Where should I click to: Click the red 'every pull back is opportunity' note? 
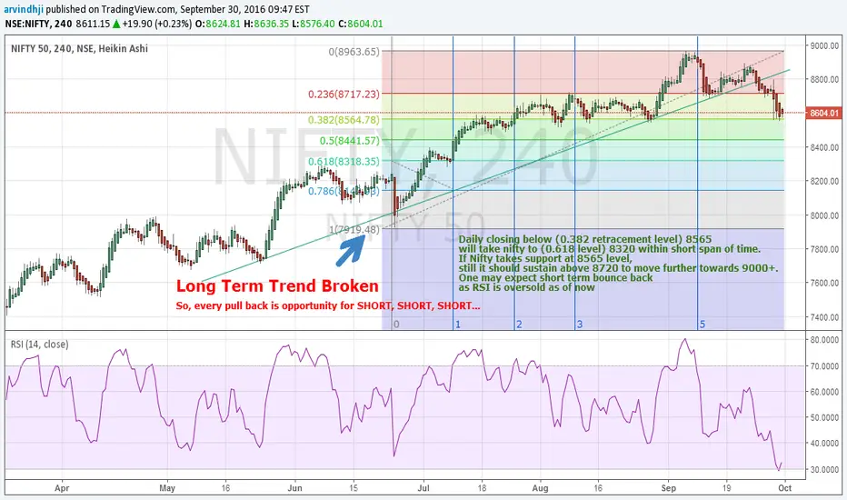tap(328, 306)
